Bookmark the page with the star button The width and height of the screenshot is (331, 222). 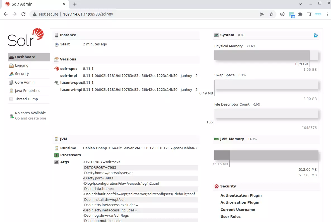[x=271, y=14]
